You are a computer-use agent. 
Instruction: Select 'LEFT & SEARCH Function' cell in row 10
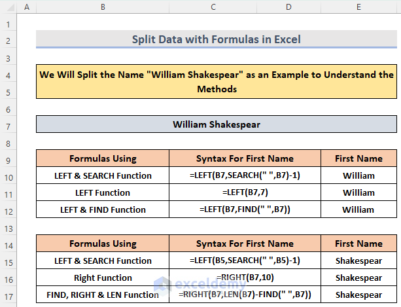click(x=103, y=175)
